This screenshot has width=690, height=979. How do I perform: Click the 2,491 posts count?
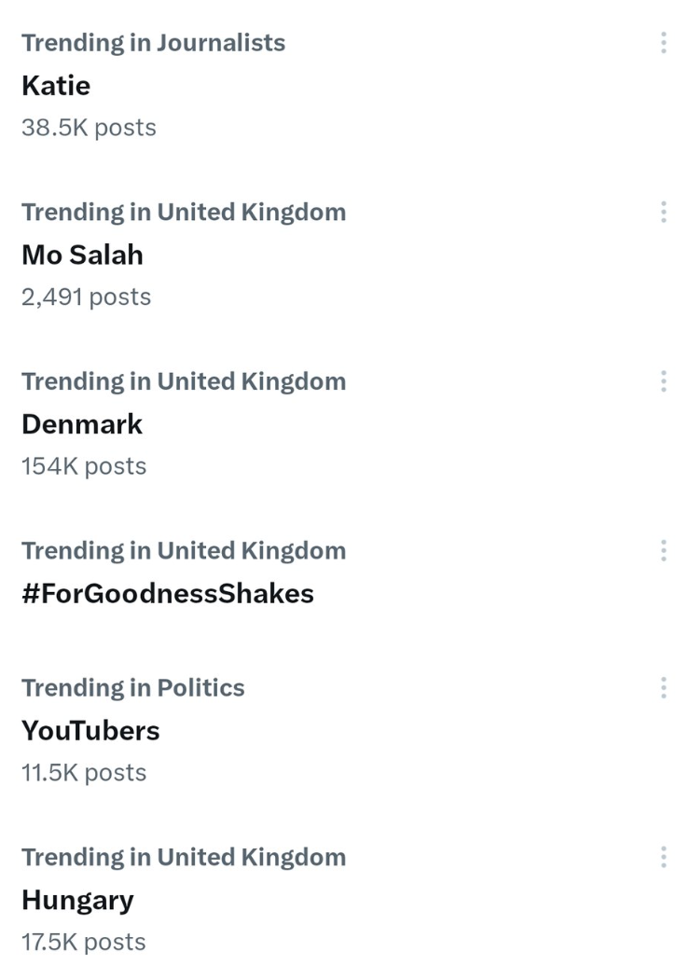[86, 297]
